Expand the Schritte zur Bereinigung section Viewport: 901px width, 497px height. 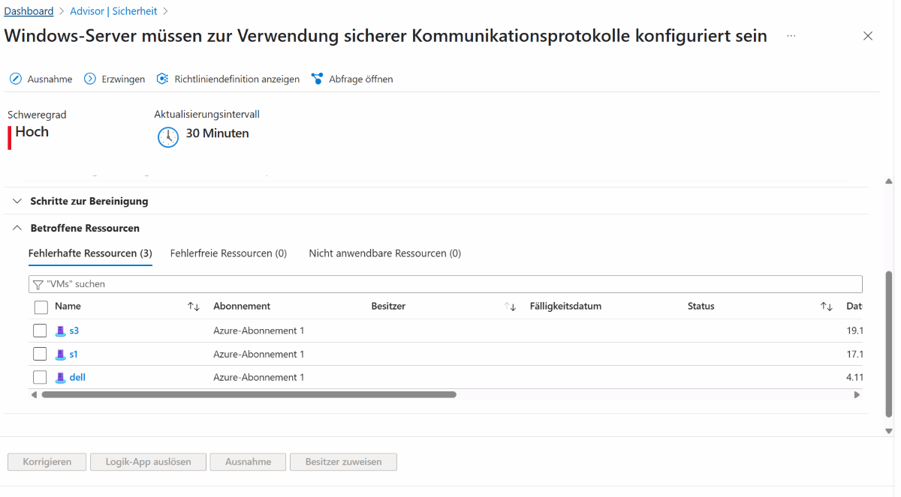point(17,201)
